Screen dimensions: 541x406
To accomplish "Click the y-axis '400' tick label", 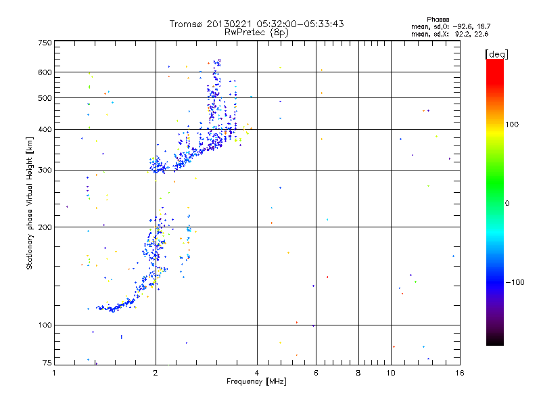I will click(x=45, y=130).
